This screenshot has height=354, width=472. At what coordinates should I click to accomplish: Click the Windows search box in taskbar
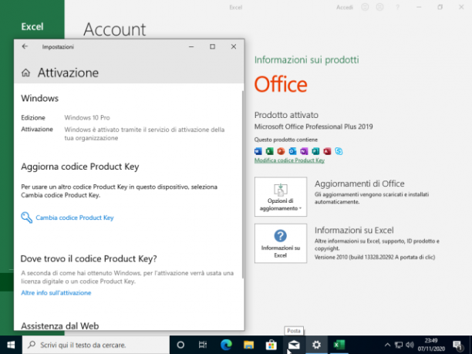point(96,345)
